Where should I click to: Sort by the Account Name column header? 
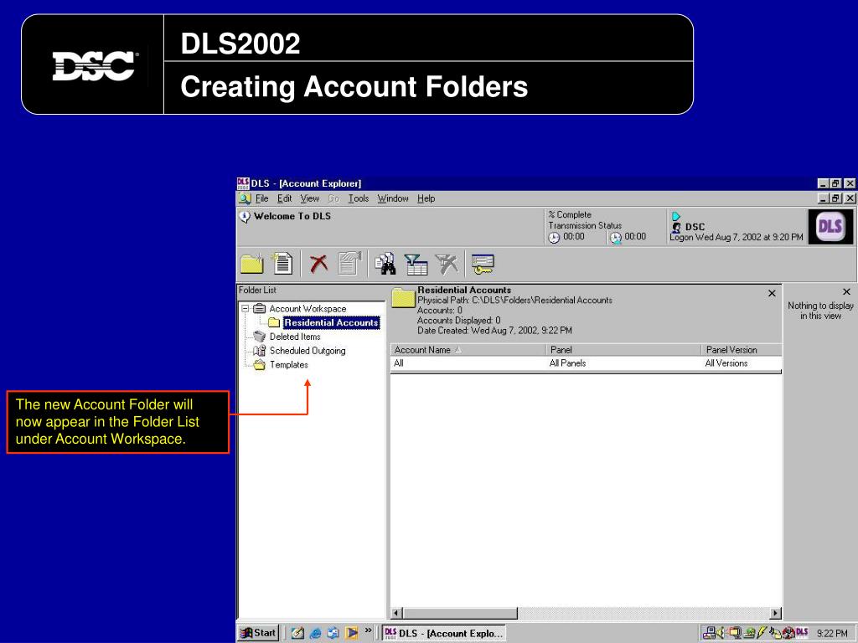pos(468,350)
